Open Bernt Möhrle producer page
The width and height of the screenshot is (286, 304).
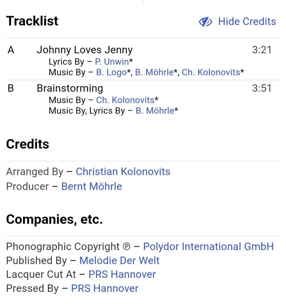click(91, 186)
